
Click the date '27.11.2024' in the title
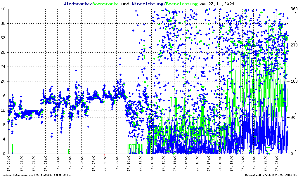click(221, 4)
